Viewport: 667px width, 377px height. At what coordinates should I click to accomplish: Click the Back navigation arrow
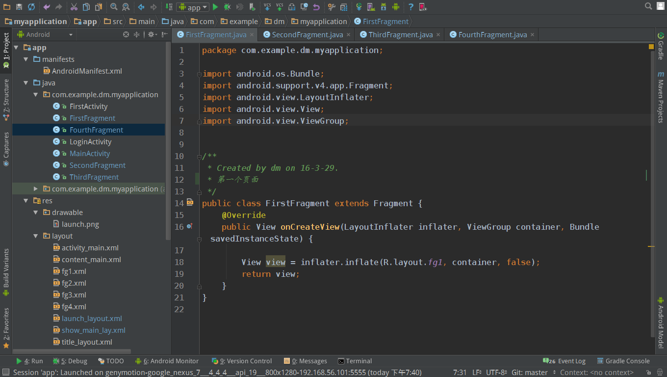coord(141,7)
